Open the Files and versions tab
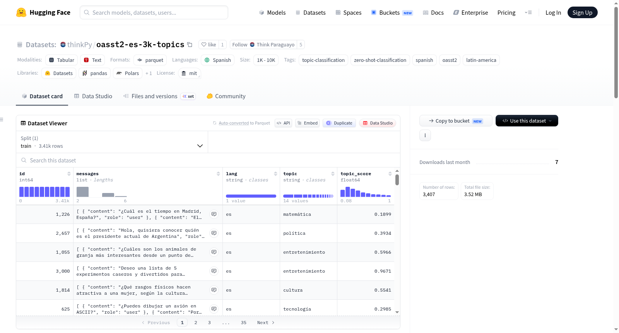The height and width of the screenshot is (333, 619). pyautogui.click(x=159, y=96)
